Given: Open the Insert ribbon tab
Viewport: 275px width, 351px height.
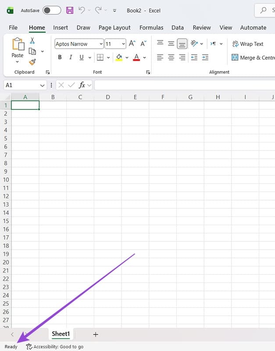Looking at the screenshot, I should click(61, 27).
